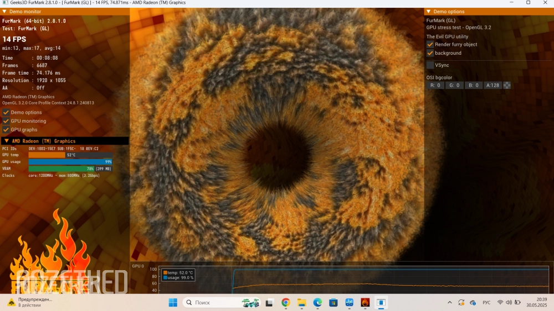Uncheck the Render furry object checkbox
Image resolution: width=554 pixels, height=311 pixels.
pyautogui.click(x=430, y=44)
